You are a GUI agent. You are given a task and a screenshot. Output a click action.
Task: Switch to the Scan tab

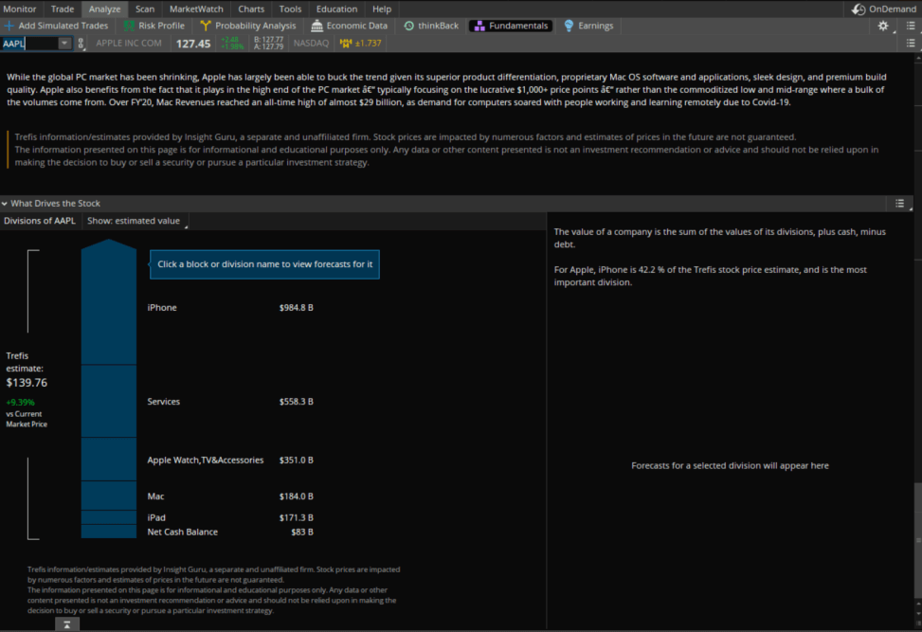pyautogui.click(x=145, y=9)
